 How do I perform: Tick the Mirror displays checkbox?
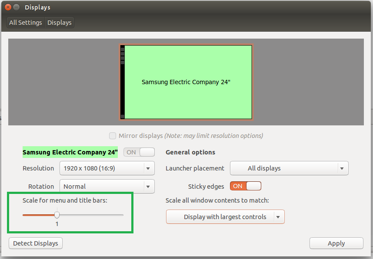pos(113,136)
